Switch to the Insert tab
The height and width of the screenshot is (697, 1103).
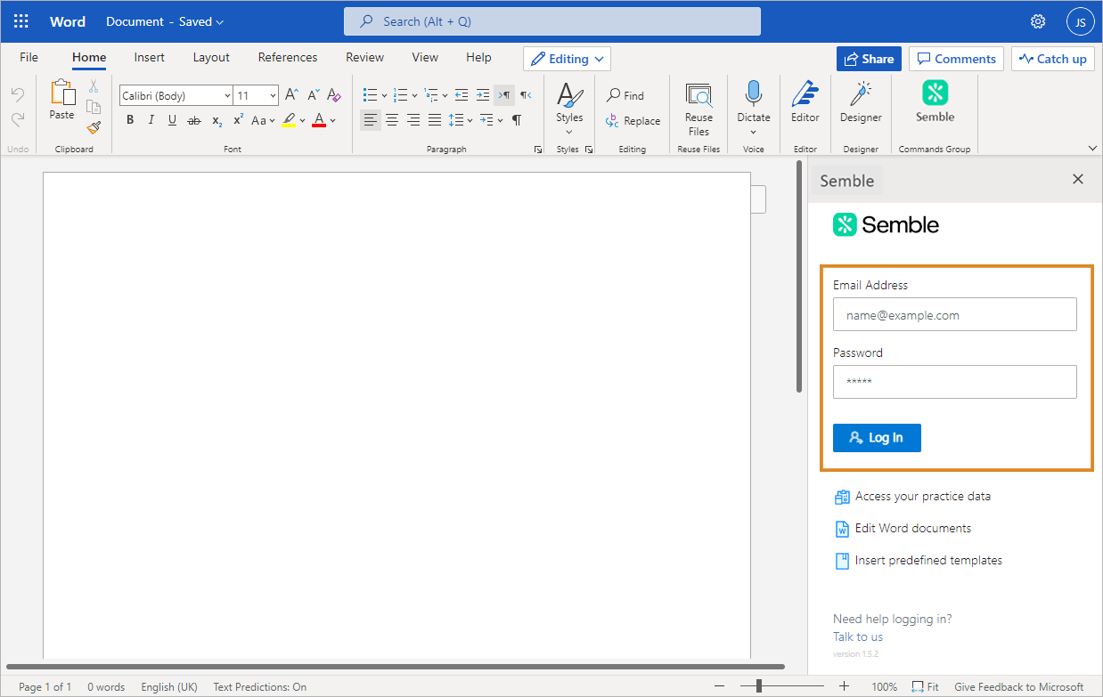pyautogui.click(x=150, y=57)
